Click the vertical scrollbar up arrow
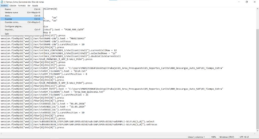Viewport: 259px width, 139px height. [x=257, y=9]
